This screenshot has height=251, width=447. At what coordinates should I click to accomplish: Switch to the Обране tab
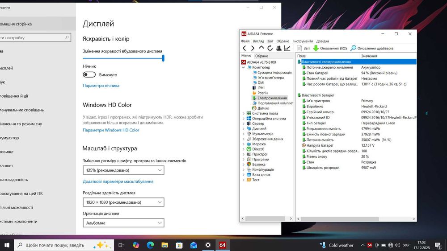(261, 56)
